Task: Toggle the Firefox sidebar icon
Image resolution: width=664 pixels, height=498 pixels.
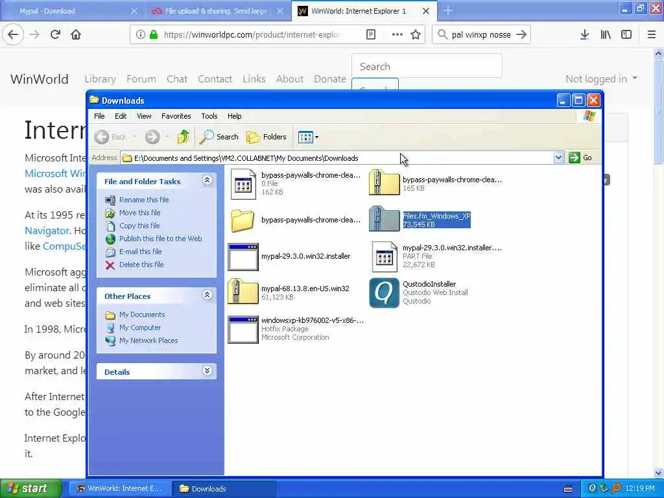Action: pyautogui.click(x=626, y=35)
